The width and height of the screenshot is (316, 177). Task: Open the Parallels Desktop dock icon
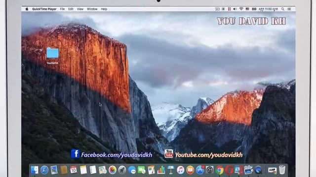point(239,170)
